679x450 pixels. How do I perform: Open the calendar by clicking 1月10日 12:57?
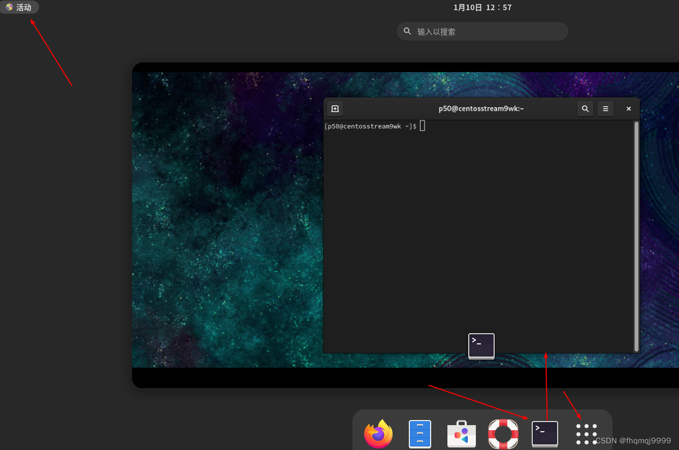point(482,7)
